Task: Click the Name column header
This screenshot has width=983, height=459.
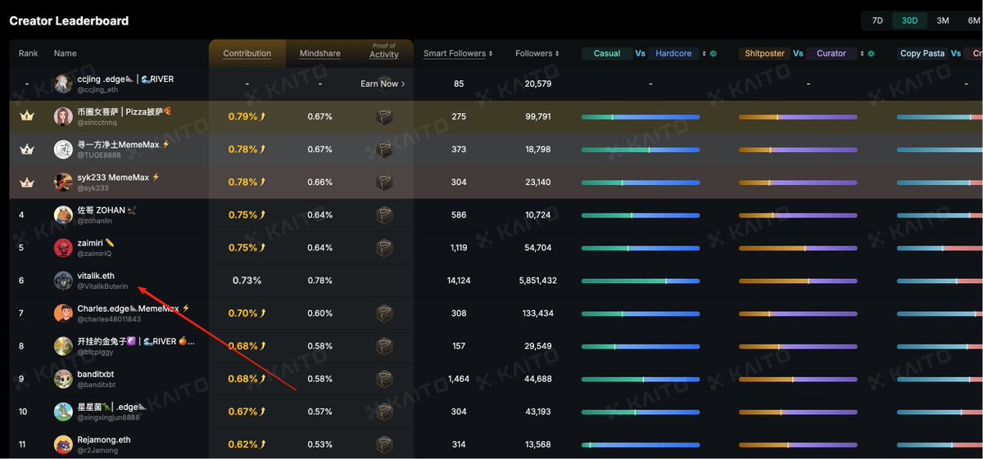Action: [66, 53]
